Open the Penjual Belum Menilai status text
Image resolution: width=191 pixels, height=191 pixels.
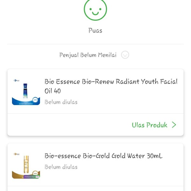point(88,55)
